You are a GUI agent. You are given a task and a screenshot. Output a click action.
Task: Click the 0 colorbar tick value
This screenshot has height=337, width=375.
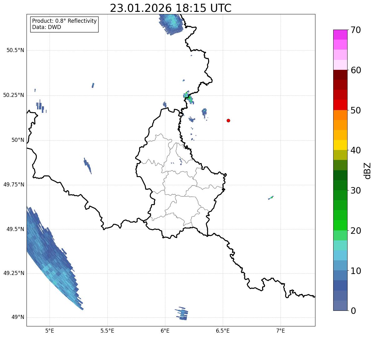point(353,311)
